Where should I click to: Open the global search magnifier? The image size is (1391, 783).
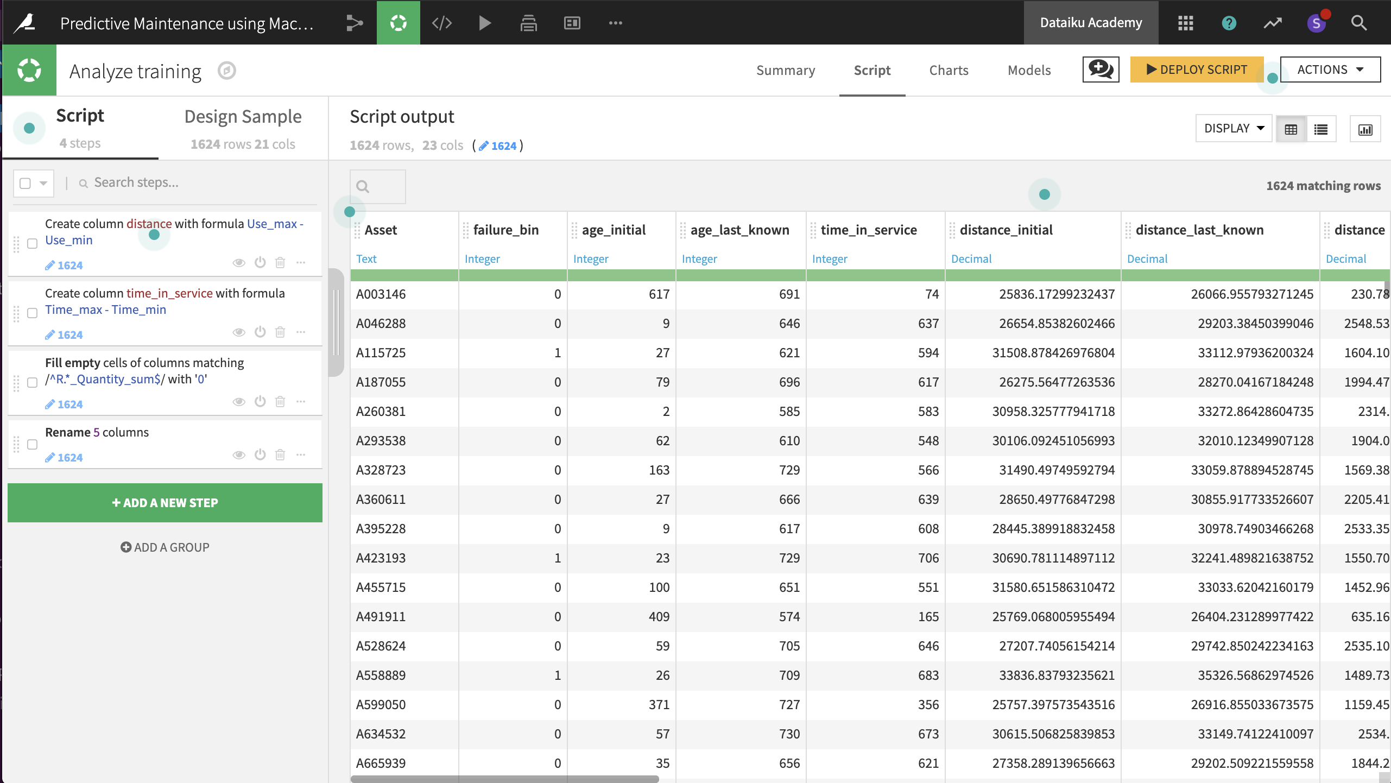[1359, 23]
